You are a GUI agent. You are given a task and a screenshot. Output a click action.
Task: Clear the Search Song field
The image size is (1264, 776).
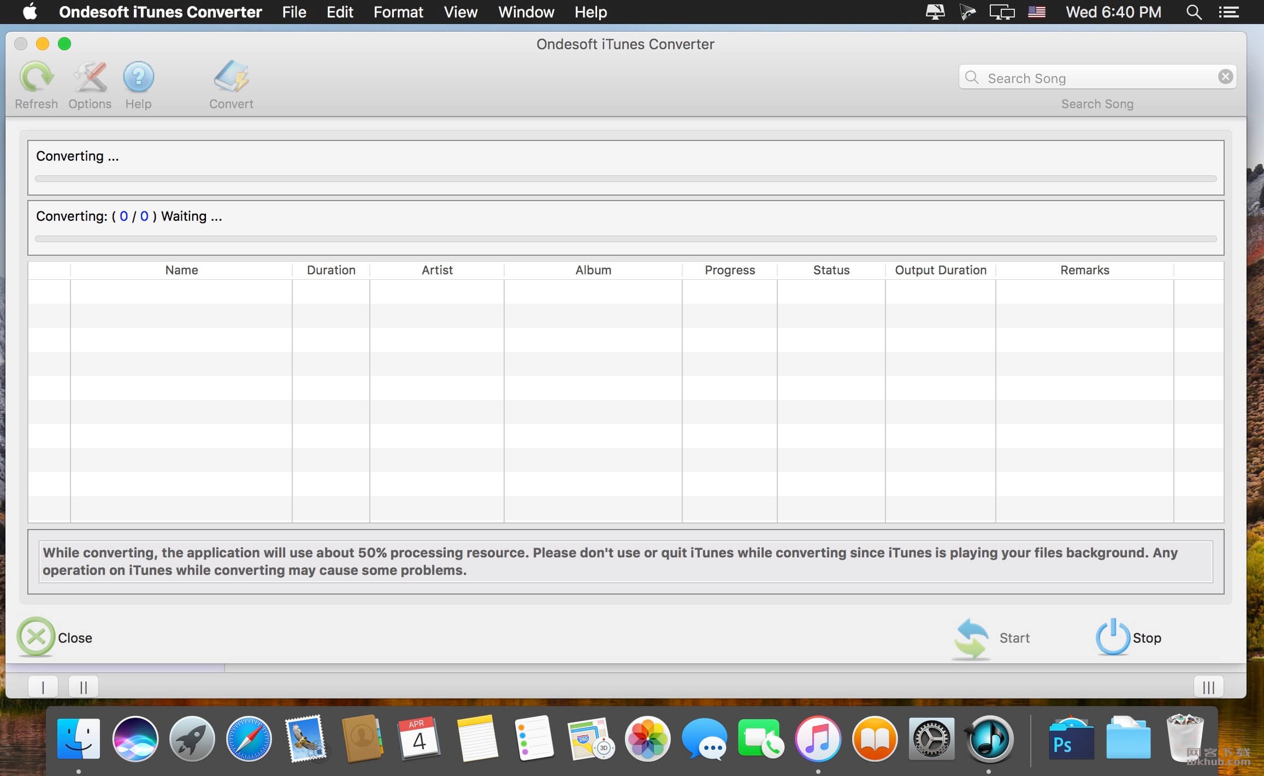pyautogui.click(x=1225, y=77)
